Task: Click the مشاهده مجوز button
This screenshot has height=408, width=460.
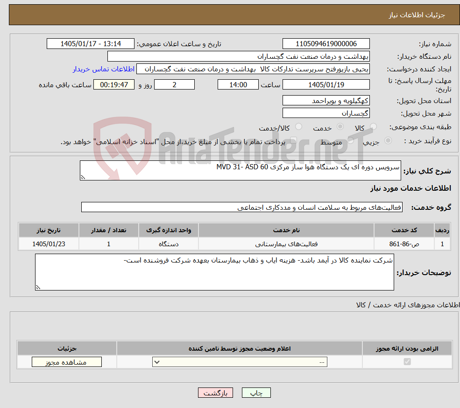Action: [67, 362]
